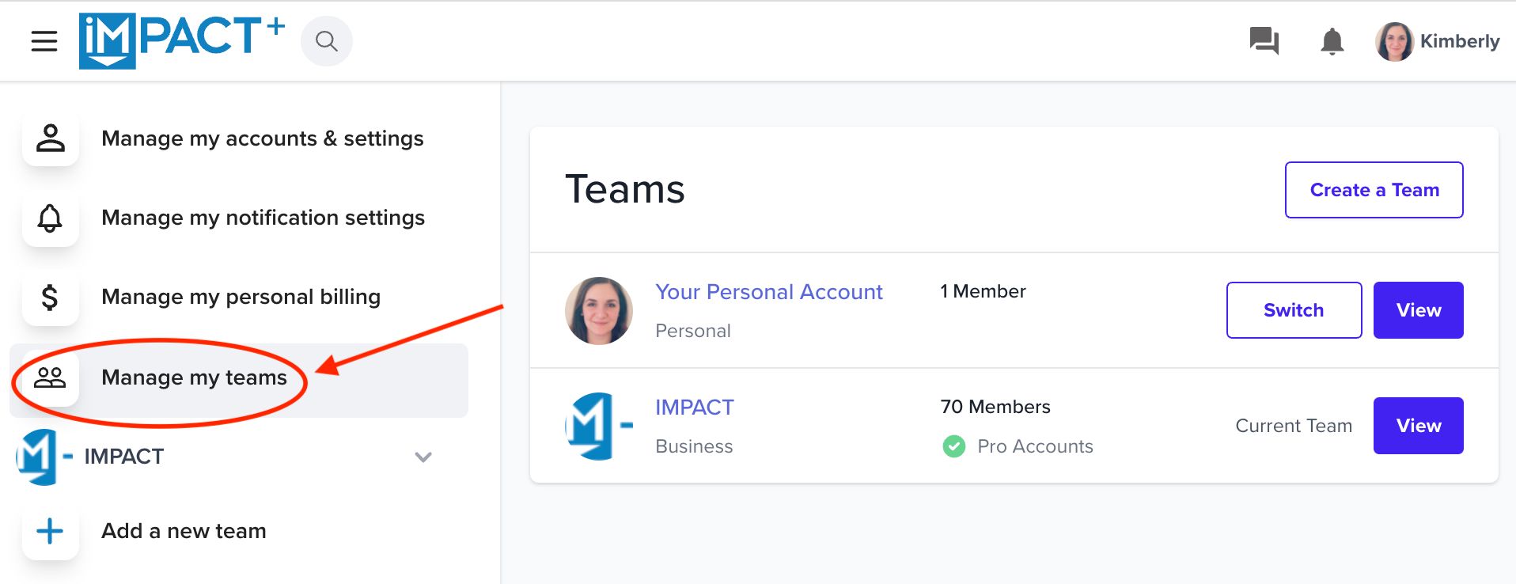Open the IMPACT team link
Screen dimensions: 1516x584
tap(695, 408)
